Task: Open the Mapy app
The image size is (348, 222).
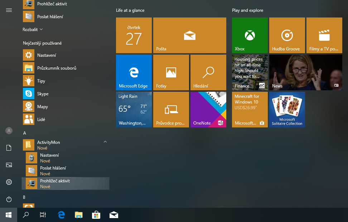Action: [66, 106]
